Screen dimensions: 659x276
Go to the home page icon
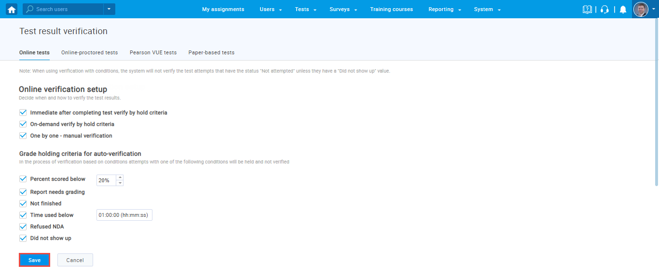click(x=12, y=9)
